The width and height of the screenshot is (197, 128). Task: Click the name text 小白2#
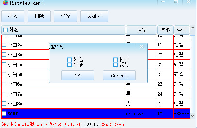click(15, 45)
